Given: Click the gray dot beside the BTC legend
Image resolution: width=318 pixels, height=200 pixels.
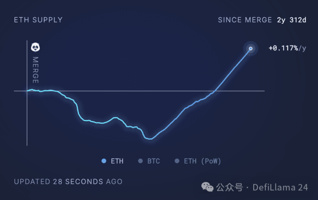Looking at the screenshot, I should click(x=141, y=161).
